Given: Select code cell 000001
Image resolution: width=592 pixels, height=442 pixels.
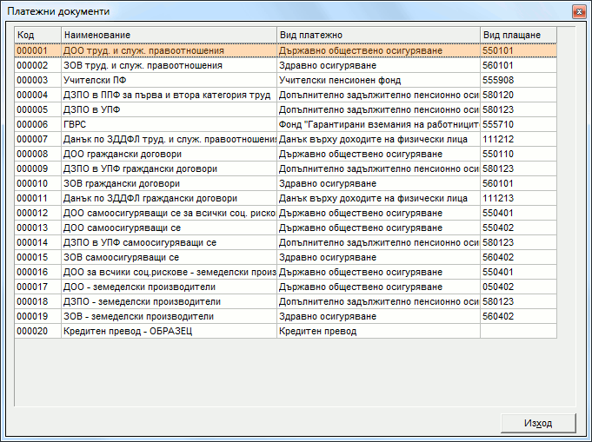Looking at the screenshot, I should coord(37,50).
